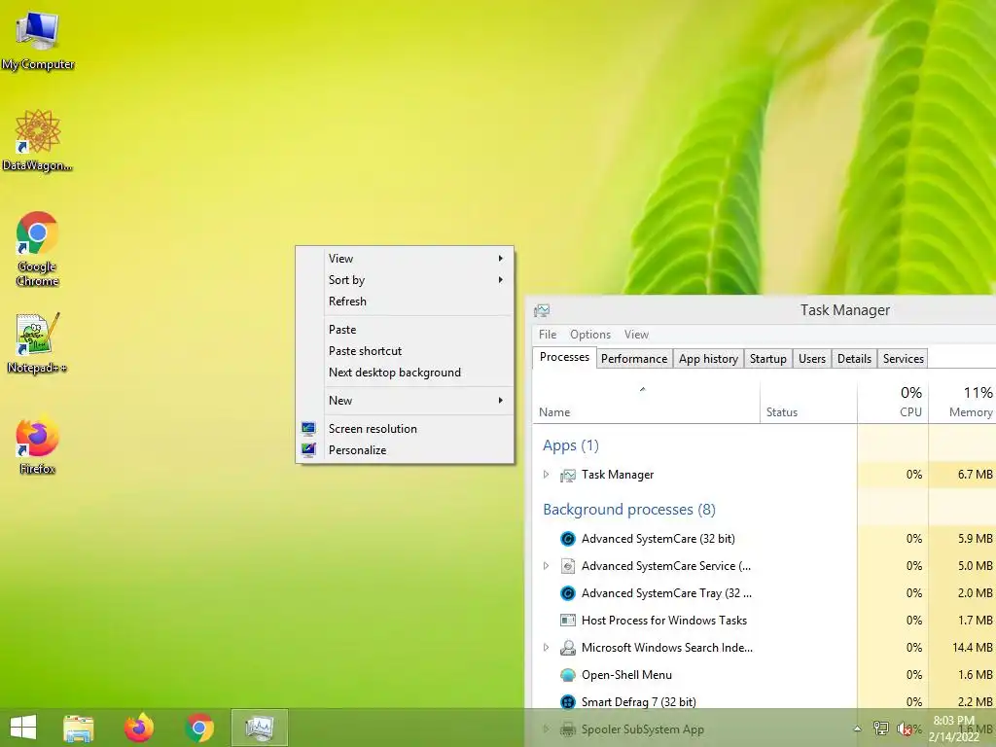Click the 14.4 MB memory value
The image size is (996, 747).
coord(972,647)
